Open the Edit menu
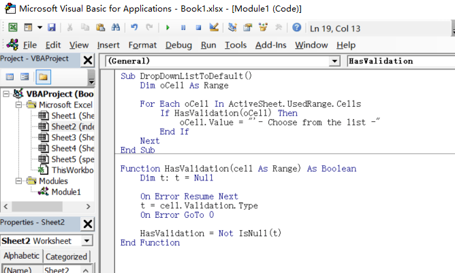 (x=53, y=45)
